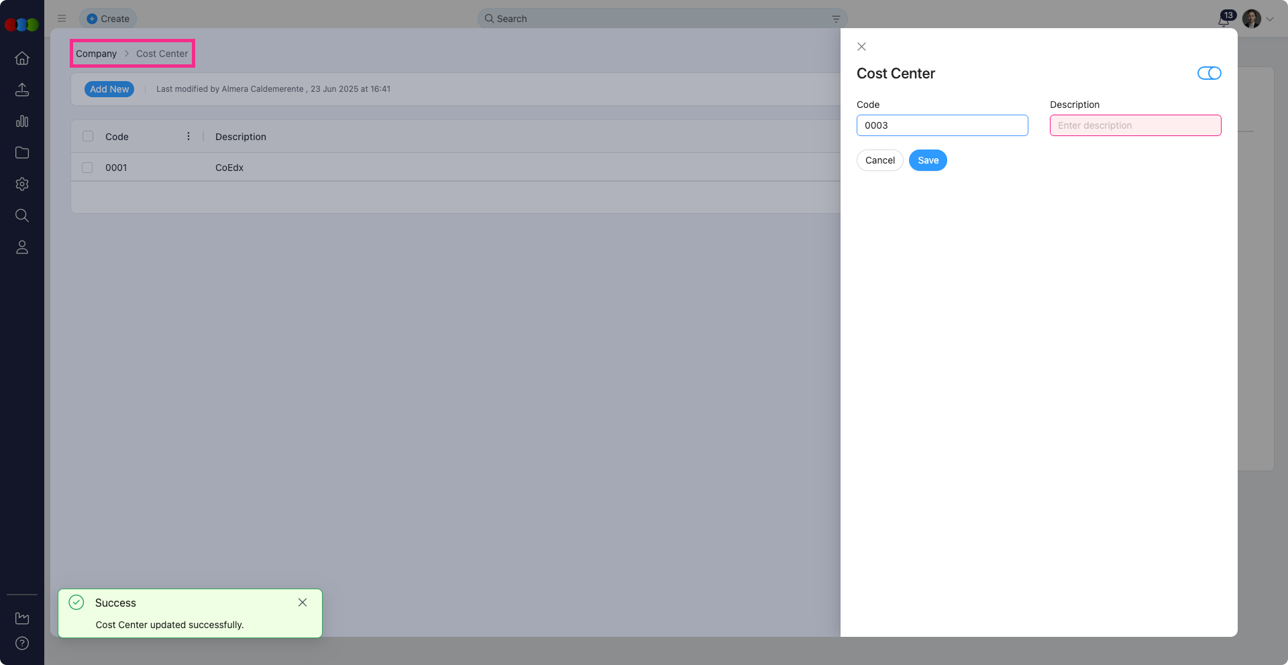Open the notifications bell with 13 badge
This screenshot has height=665, width=1288.
pyautogui.click(x=1224, y=19)
